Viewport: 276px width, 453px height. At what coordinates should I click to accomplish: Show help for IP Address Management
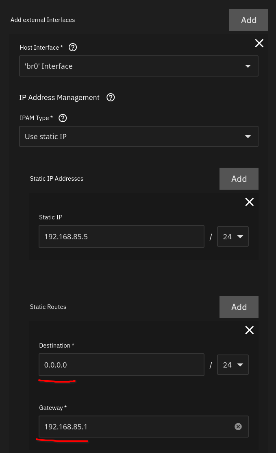tap(111, 97)
